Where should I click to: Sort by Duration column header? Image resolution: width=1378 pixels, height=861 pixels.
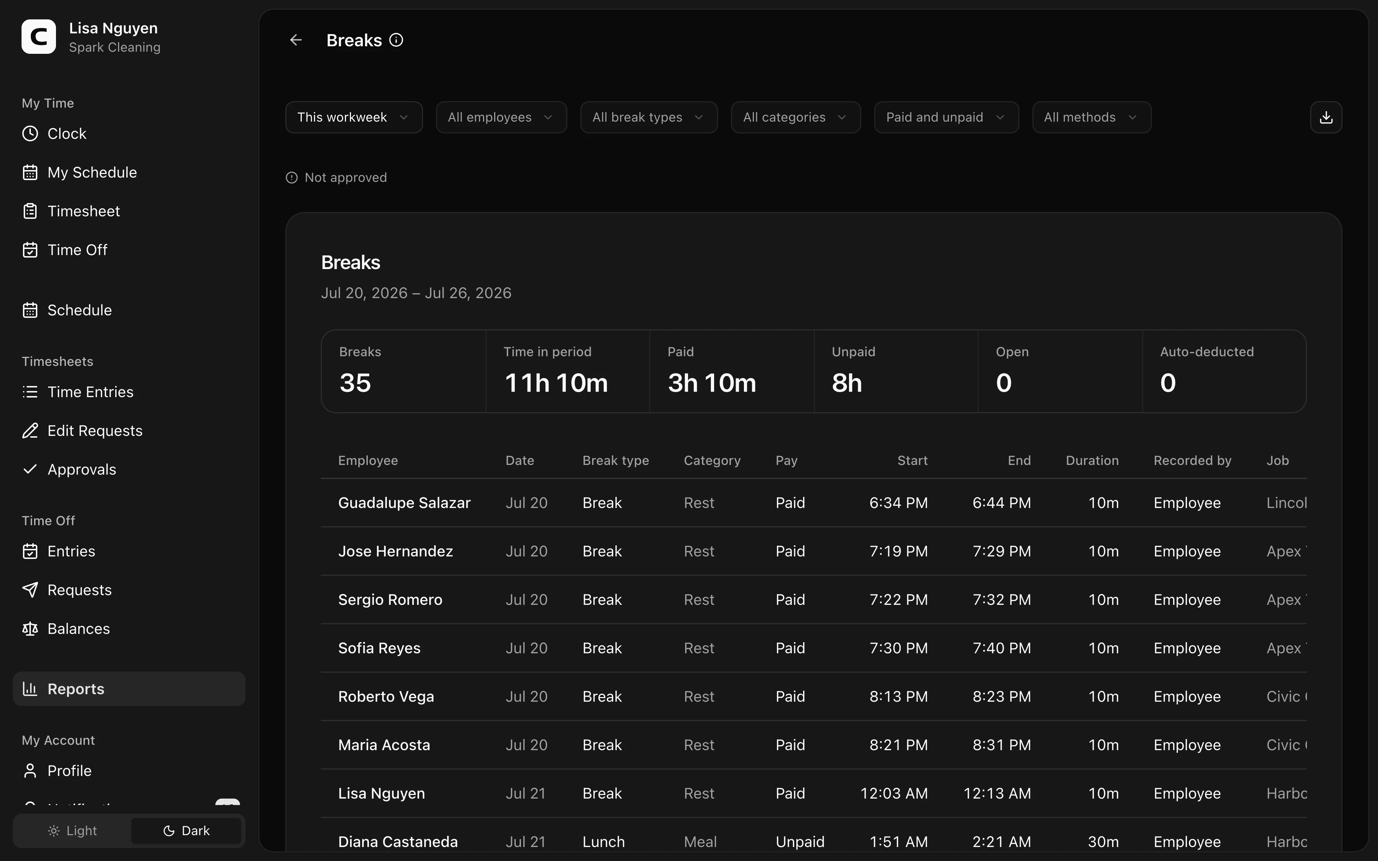(1092, 461)
